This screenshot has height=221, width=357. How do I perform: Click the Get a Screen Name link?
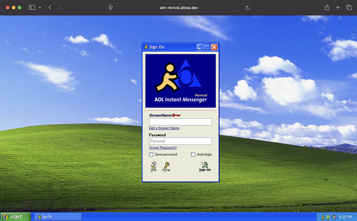coord(164,128)
